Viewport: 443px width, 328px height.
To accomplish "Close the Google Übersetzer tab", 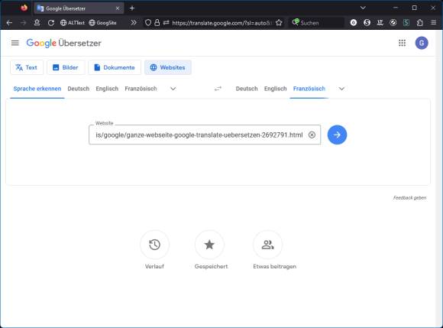I will pyautogui.click(x=118, y=8).
